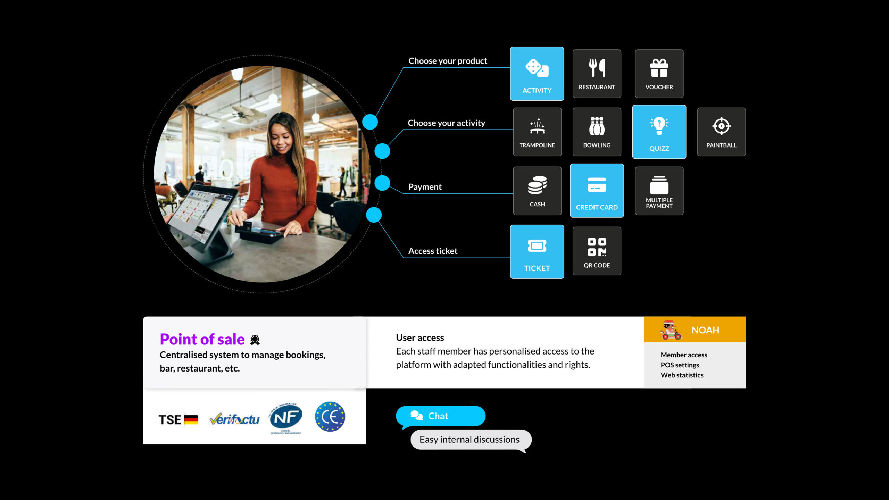Choose the Quizz lightbulb tile
The width and height of the screenshot is (889, 500).
pyautogui.click(x=659, y=132)
